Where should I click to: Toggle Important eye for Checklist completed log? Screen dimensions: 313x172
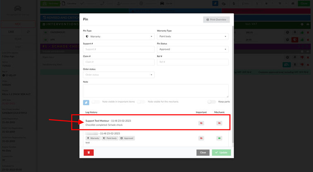(201, 123)
